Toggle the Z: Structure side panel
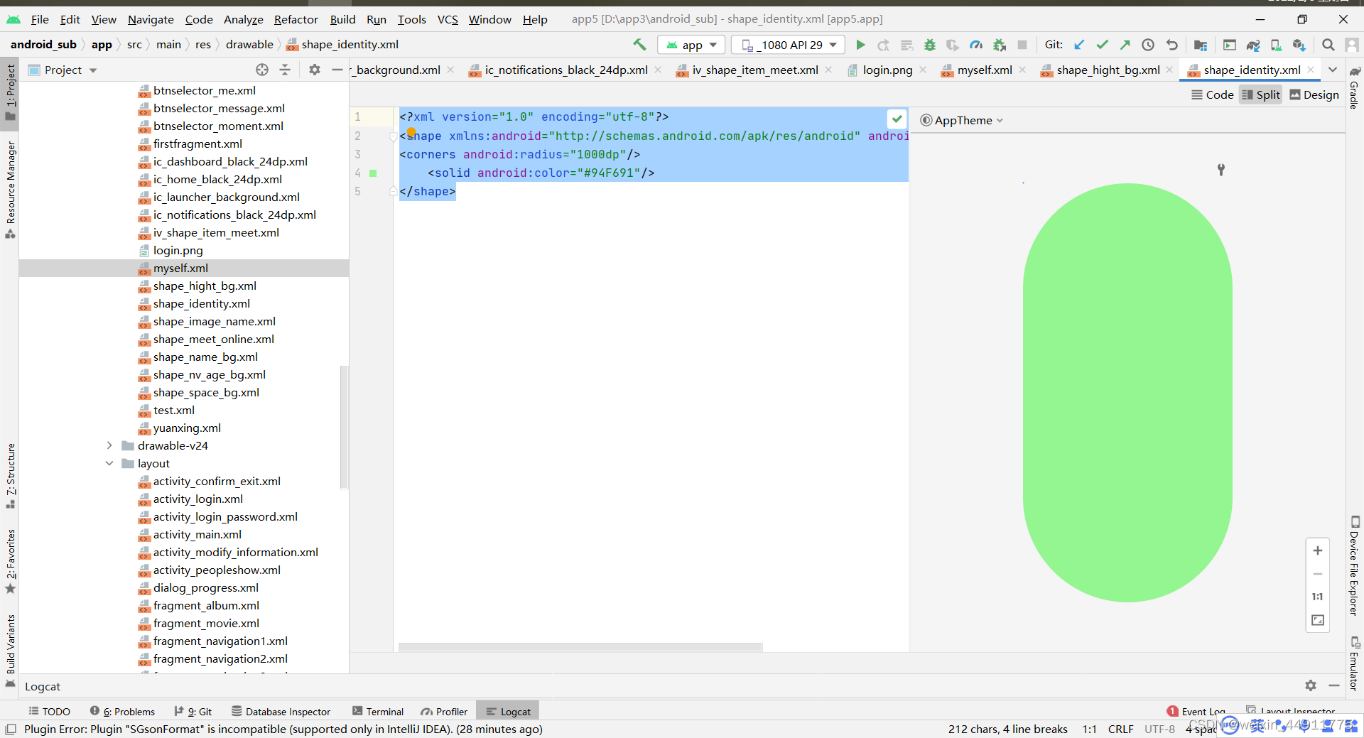Image resolution: width=1364 pixels, height=738 pixels. (10, 476)
